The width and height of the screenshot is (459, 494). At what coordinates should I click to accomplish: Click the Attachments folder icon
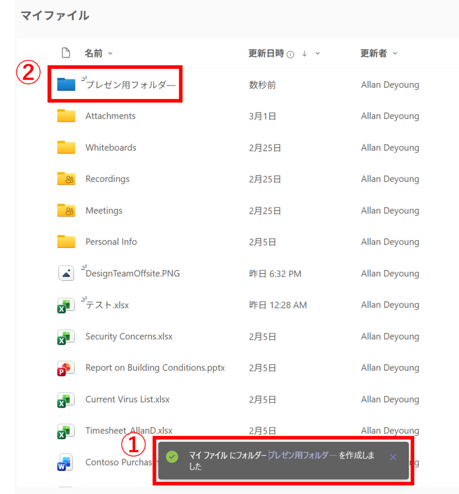pyautogui.click(x=66, y=116)
